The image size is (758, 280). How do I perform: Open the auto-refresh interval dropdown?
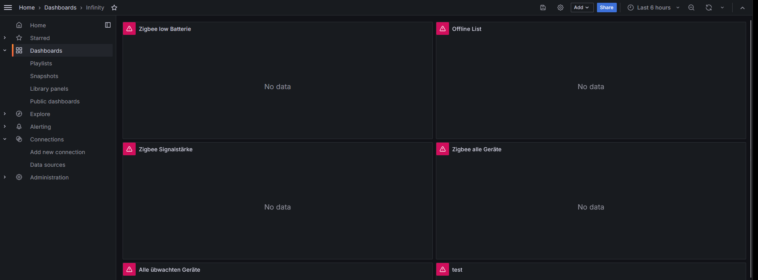click(722, 8)
